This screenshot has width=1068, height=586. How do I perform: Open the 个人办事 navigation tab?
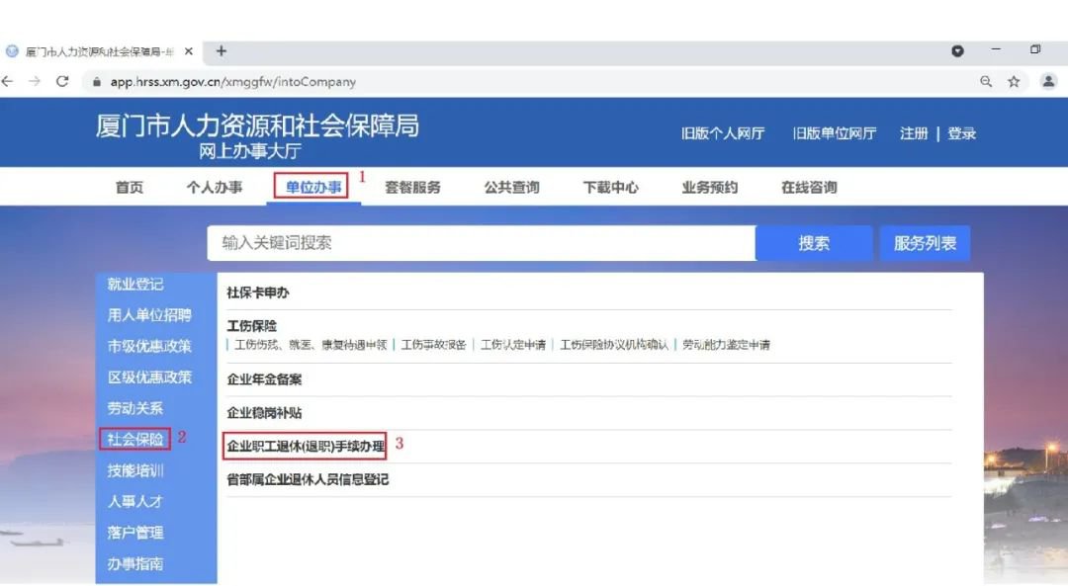[215, 187]
